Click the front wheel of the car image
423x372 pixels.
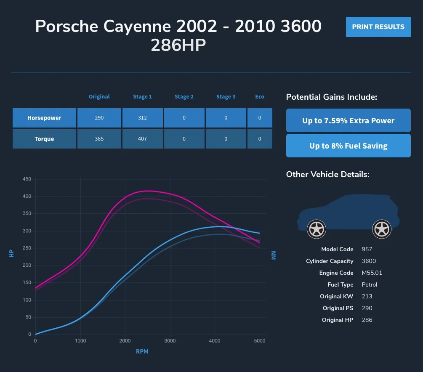[x=317, y=229]
